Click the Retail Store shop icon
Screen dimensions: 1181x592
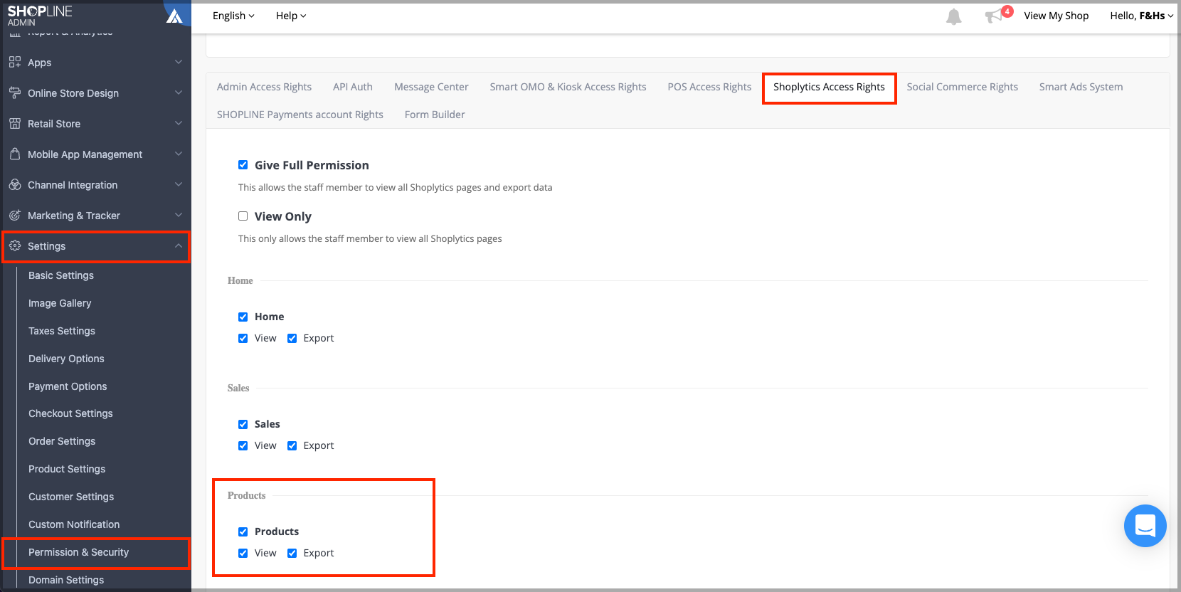click(x=15, y=123)
